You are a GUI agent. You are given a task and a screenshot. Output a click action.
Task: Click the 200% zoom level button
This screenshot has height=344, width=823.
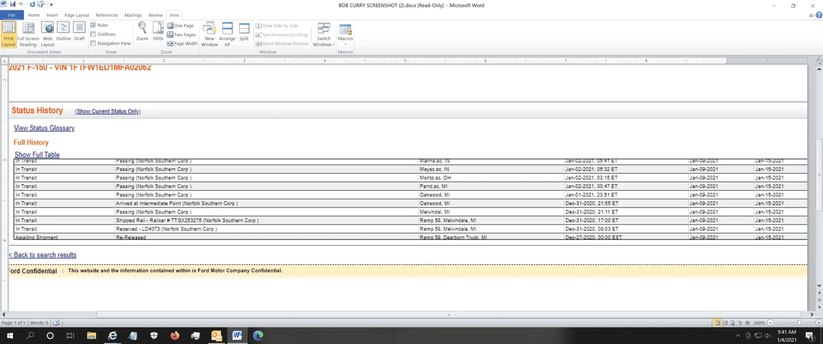coord(759,323)
